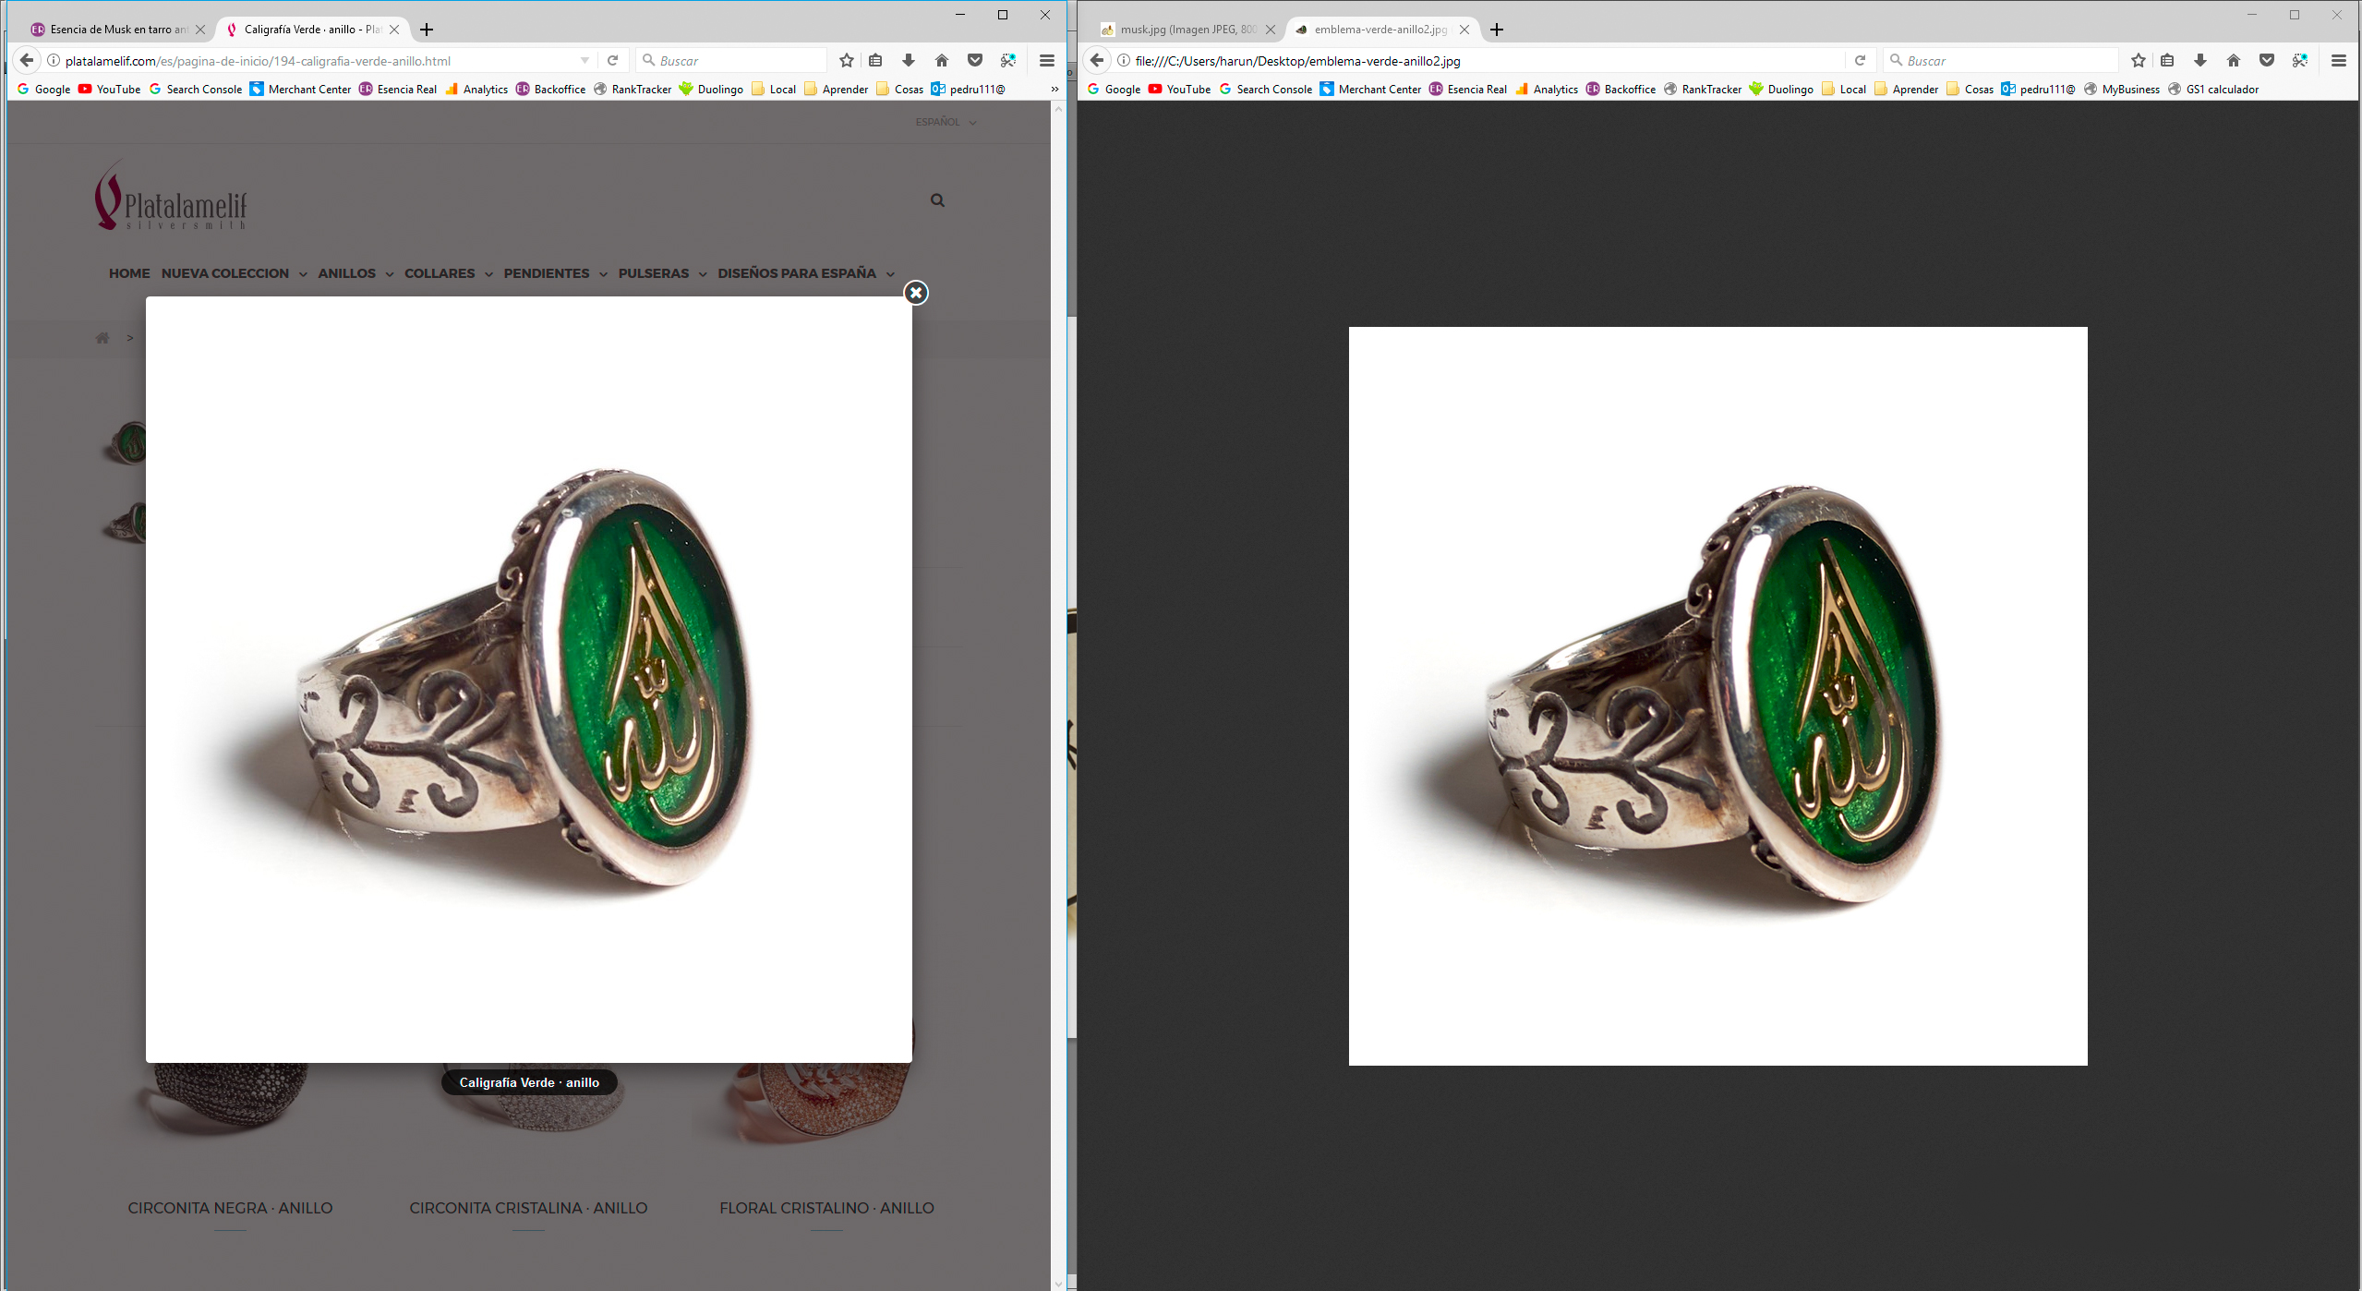
Task: Open downloads arrow in left browser toolbar
Action: 909,61
